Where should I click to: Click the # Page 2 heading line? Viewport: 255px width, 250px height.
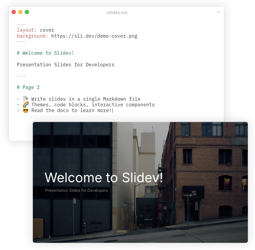tap(28, 87)
